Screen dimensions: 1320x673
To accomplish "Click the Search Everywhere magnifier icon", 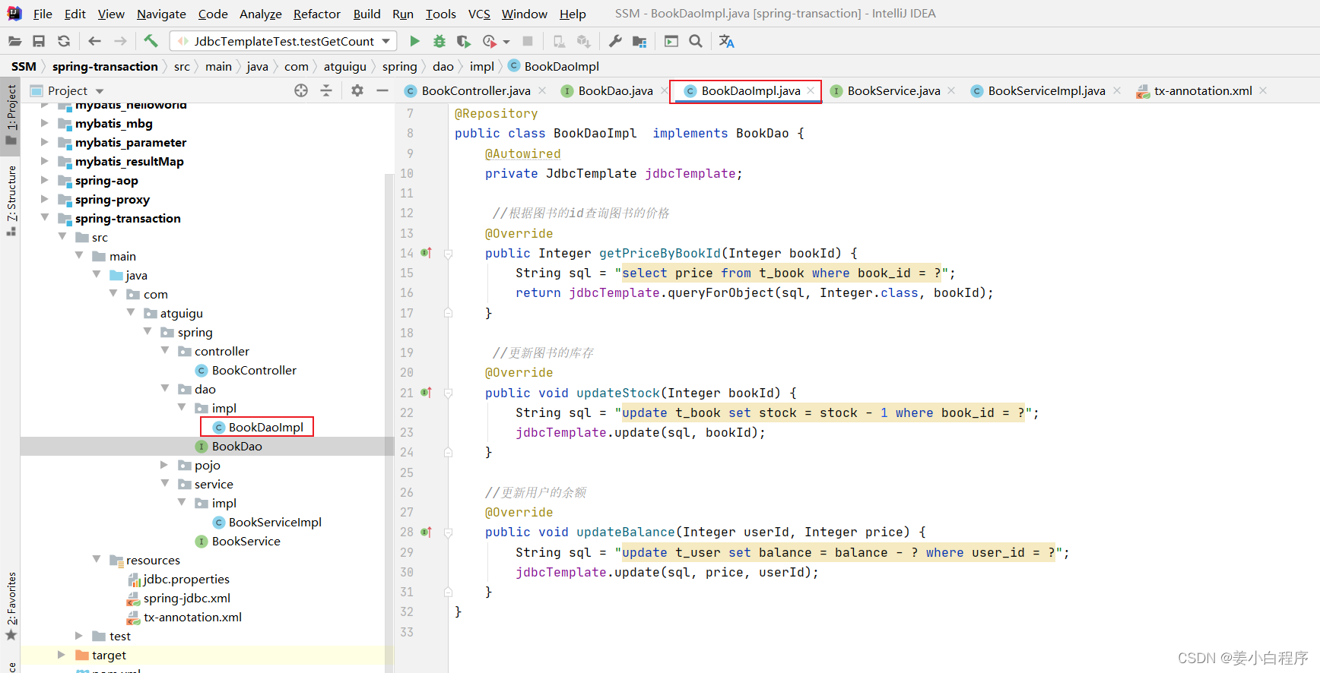I will click(x=696, y=41).
